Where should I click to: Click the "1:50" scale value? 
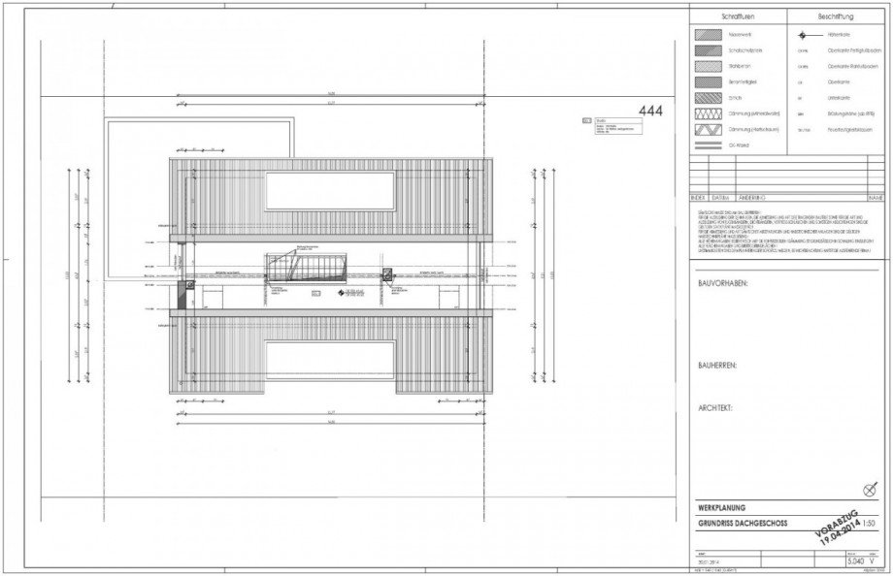[869, 523]
